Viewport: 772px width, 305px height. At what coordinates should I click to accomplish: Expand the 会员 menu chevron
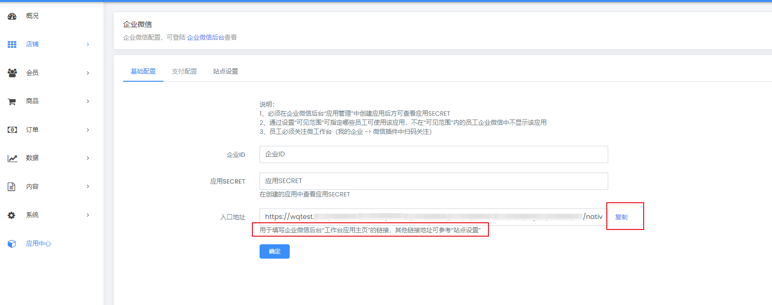[x=88, y=73]
